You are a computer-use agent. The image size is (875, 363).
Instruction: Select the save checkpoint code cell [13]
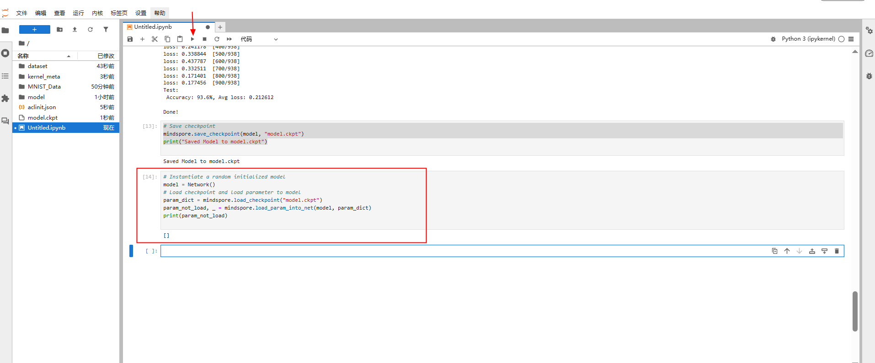click(x=502, y=138)
